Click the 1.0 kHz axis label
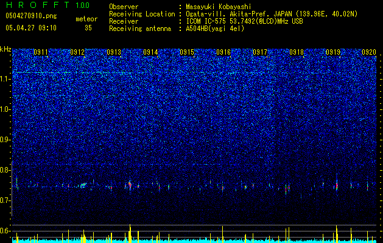This screenshot has height=243, width=383. pos(5,110)
